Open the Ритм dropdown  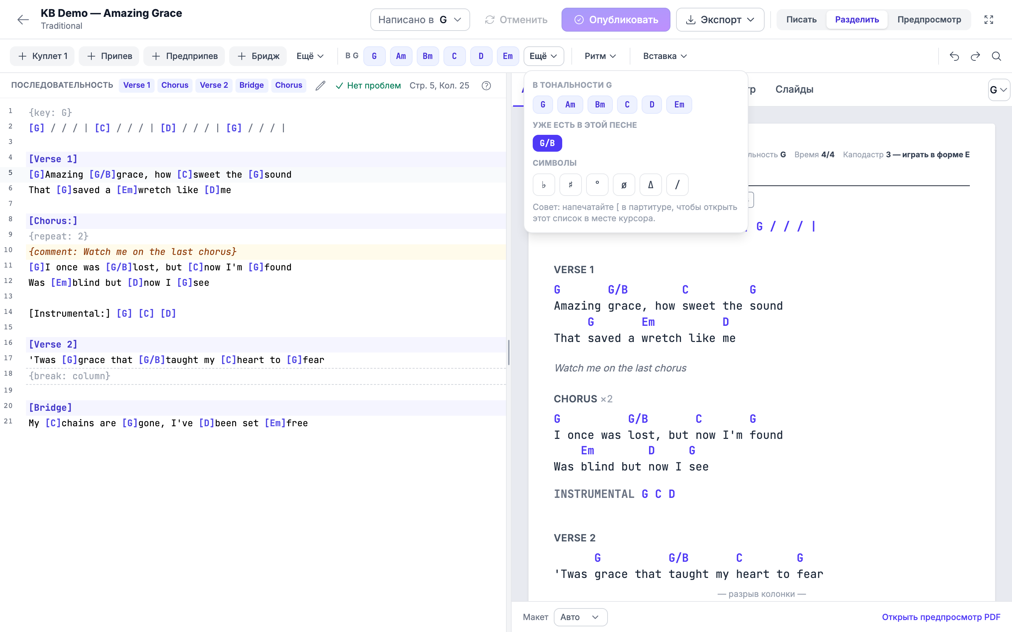pyautogui.click(x=600, y=56)
